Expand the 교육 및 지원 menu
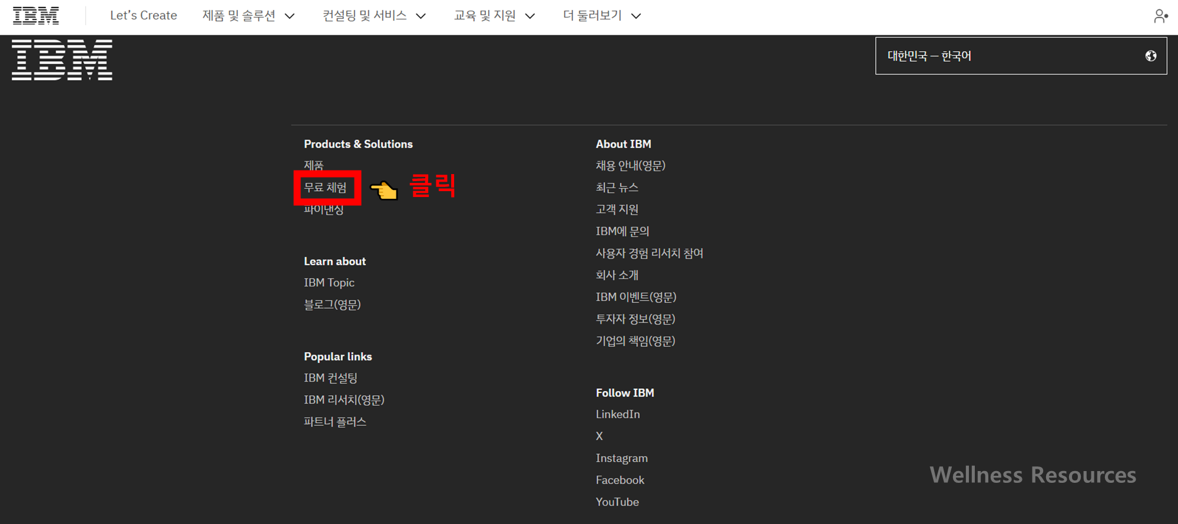Image resolution: width=1178 pixels, height=524 pixels. click(x=494, y=16)
